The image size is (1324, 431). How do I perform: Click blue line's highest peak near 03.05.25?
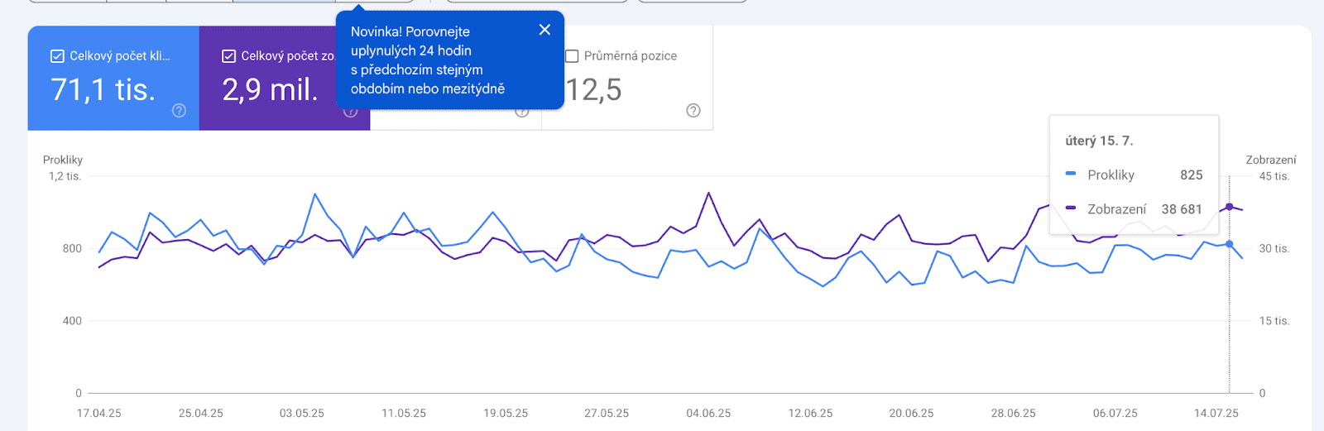(315, 194)
